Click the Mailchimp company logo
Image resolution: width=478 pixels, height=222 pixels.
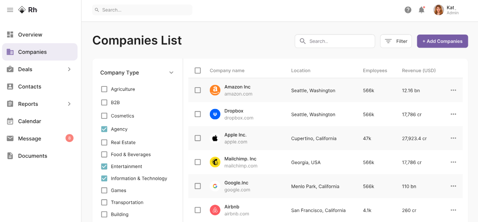coord(215,162)
